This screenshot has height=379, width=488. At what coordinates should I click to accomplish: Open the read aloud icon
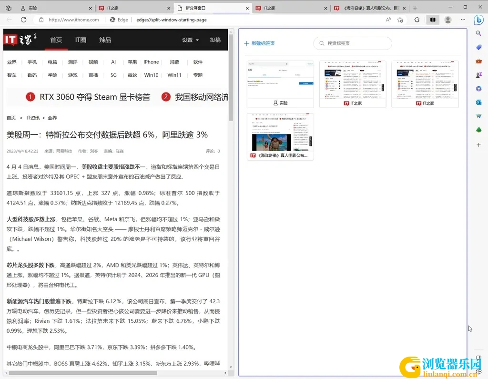[388, 20]
